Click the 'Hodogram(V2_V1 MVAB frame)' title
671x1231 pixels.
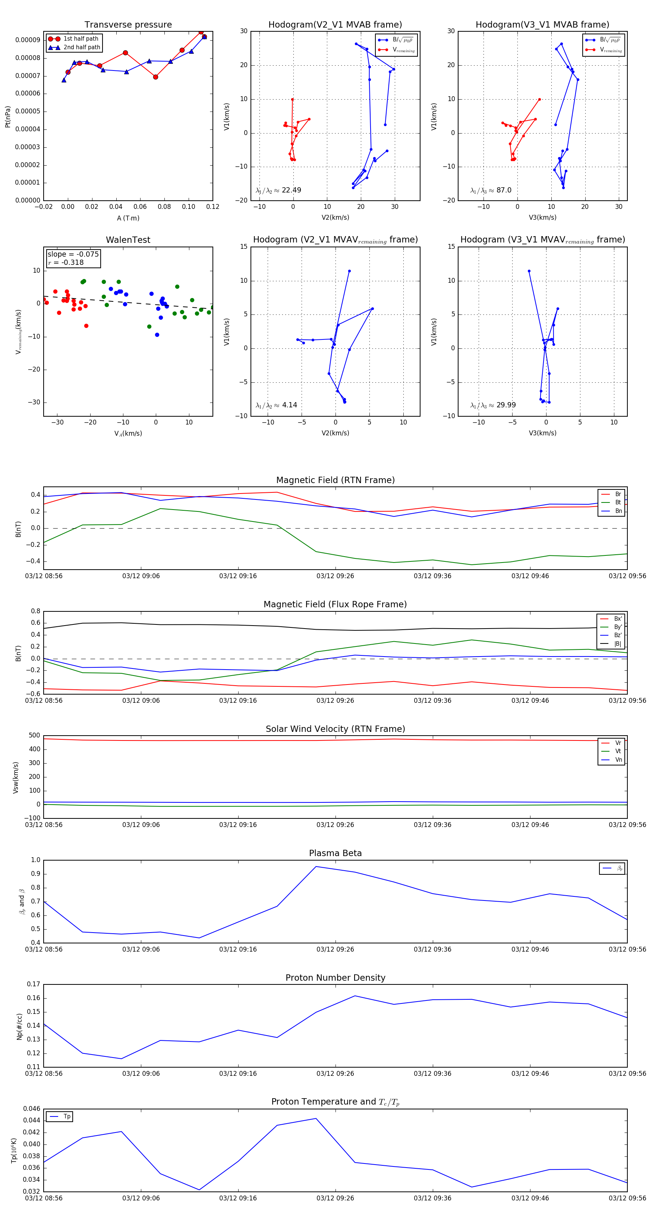coord(335,25)
